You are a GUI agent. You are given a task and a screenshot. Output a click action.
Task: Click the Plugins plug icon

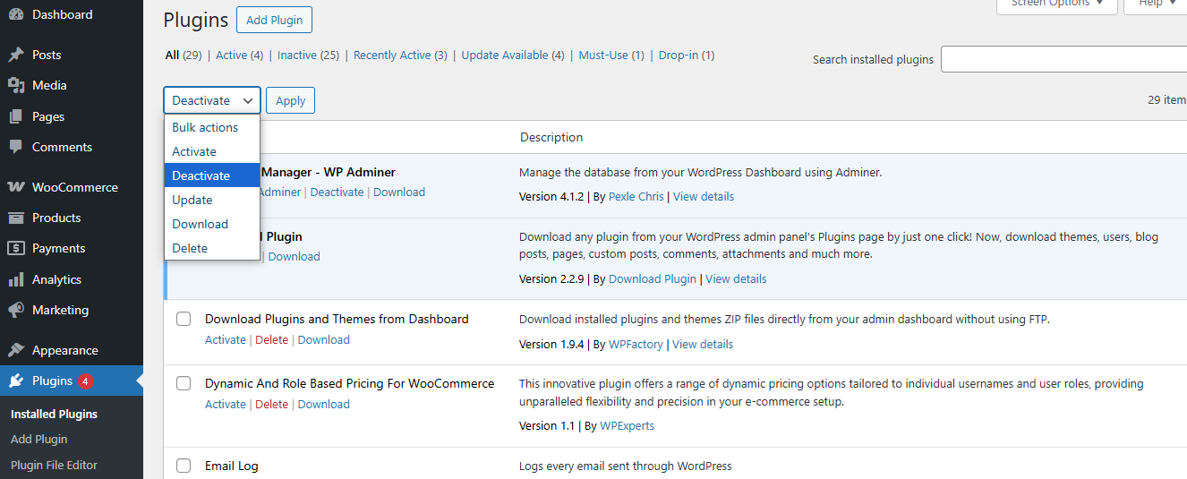click(16, 381)
